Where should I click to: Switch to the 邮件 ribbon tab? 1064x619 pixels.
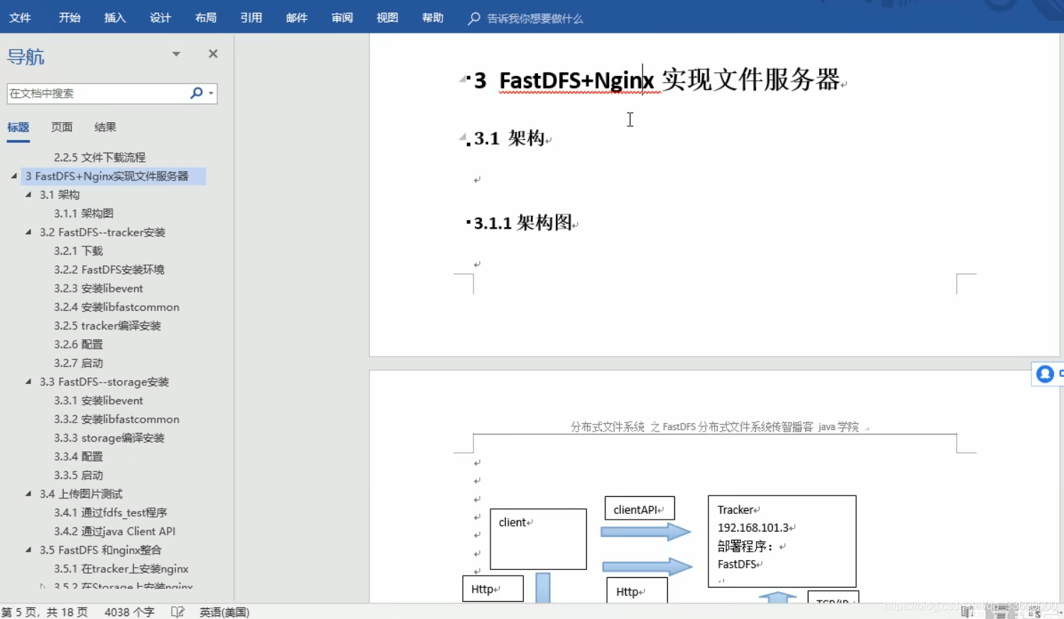pos(297,18)
